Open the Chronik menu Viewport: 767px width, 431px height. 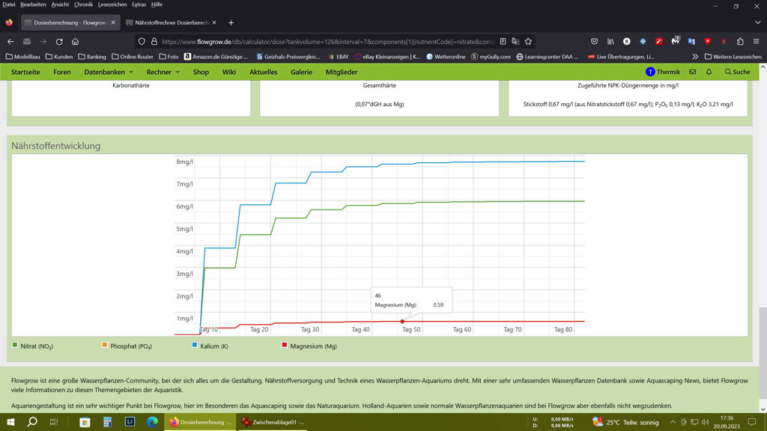(x=83, y=4)
